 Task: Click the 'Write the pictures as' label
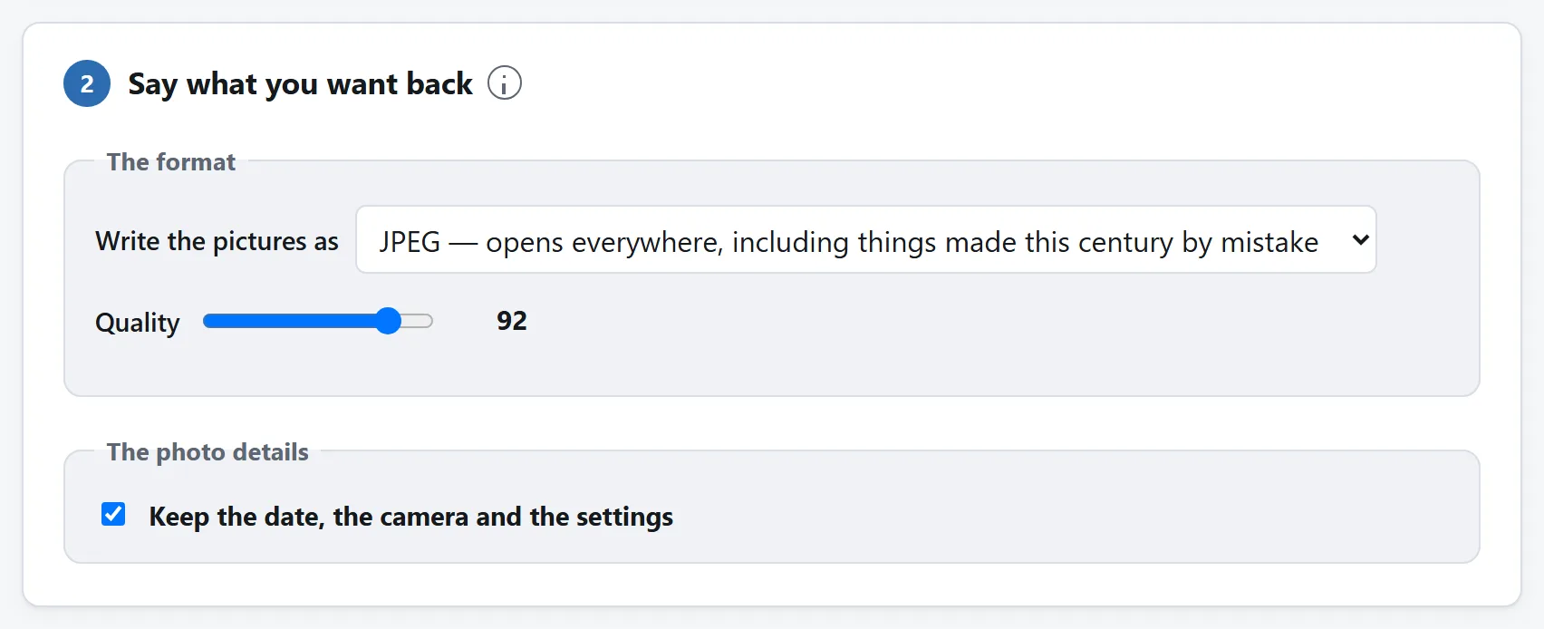(217, 241)
